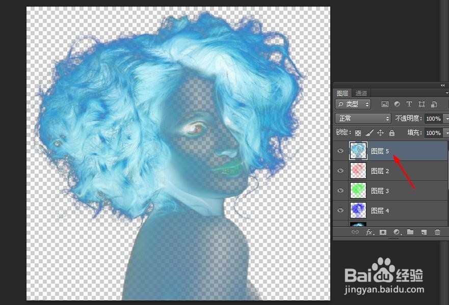Screen dimensions: 449x305
Task: Click the 不透明度 label
Action: (409, 118)
